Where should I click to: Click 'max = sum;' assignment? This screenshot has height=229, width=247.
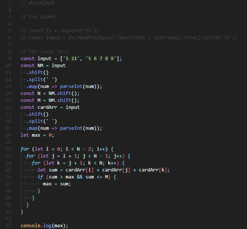(57, 184)
